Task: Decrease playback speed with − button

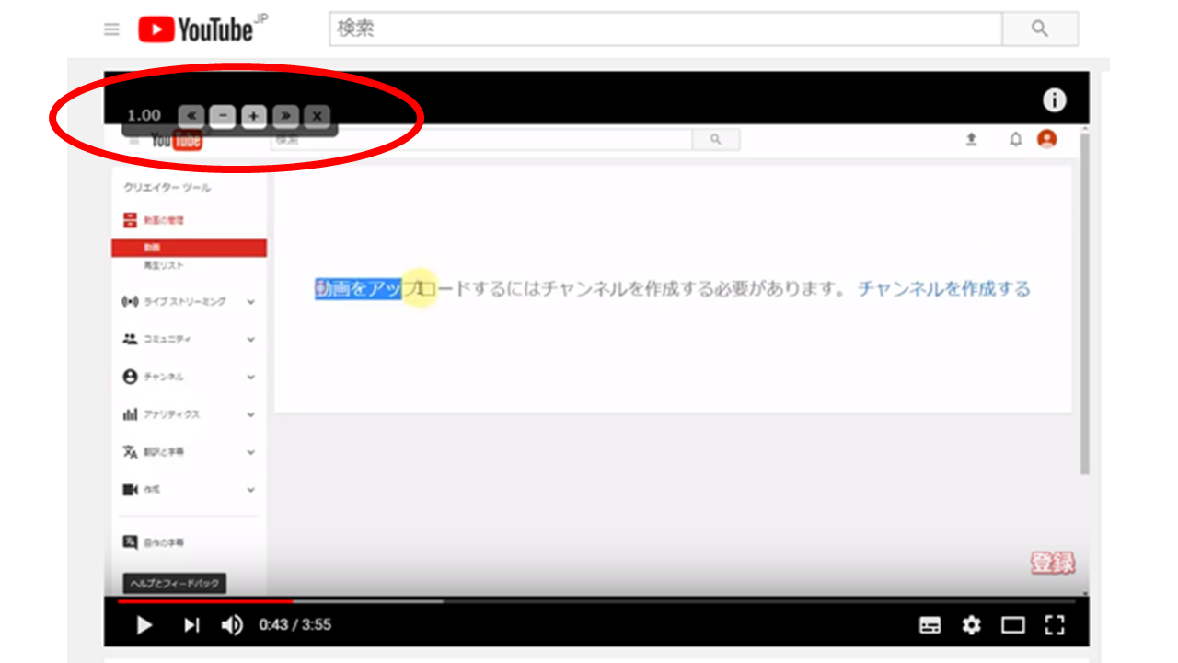Action: 223,116
